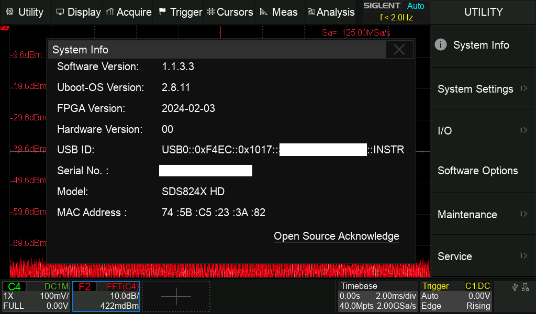Open the Service menu

point(483,256)
